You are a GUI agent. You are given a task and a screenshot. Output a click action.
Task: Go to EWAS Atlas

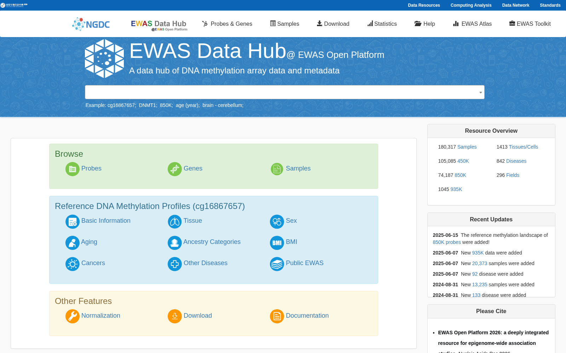[x=472, y=24]
